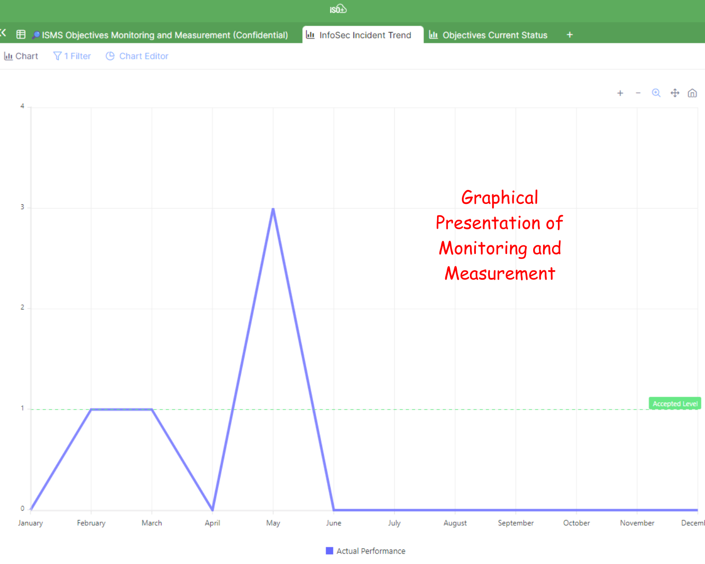Image resolution: width=705 pixels, height=564 pixels.
Task: Toggle Actual Performance series in legend
Action: pyautogui.click(x=370, y=551)
